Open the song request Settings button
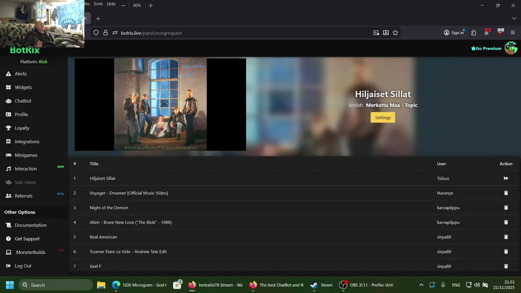 383,118
